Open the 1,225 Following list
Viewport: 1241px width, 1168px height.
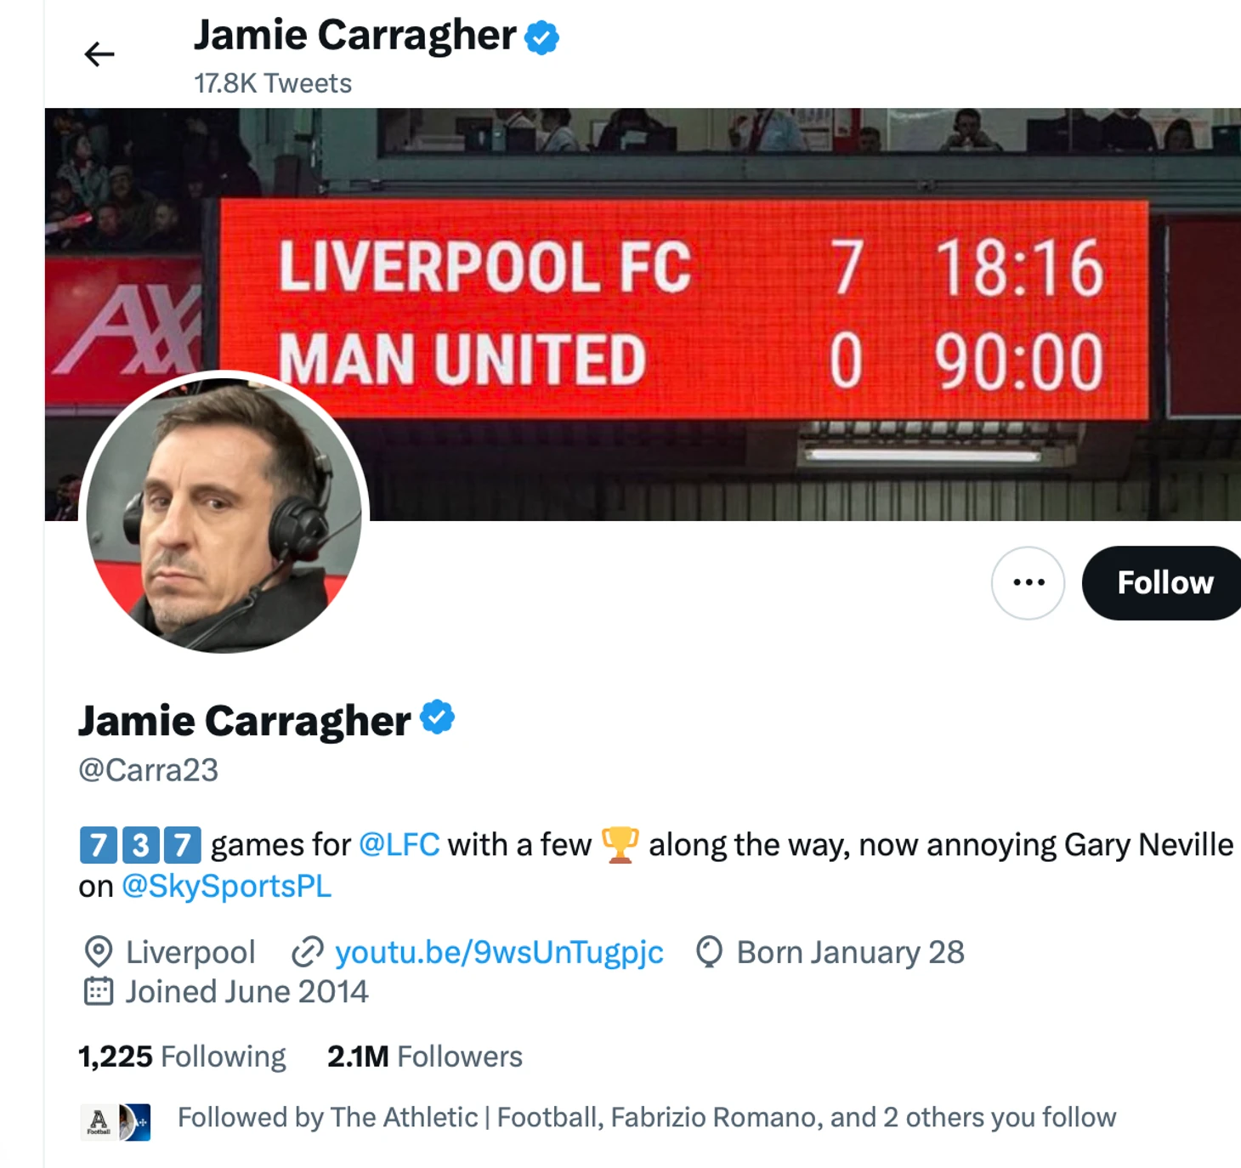(182, 1057)
